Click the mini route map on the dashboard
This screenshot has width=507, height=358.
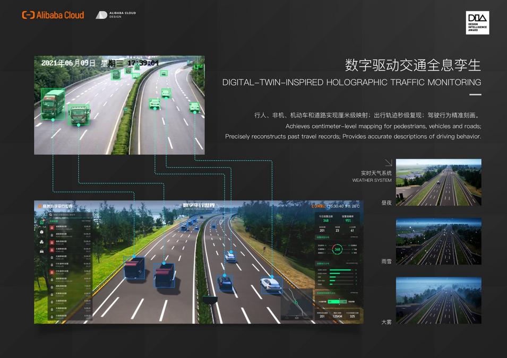(296, 305)
